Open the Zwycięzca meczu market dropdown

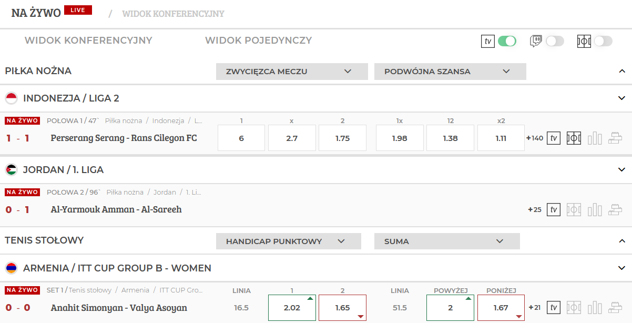coord(292,72)
